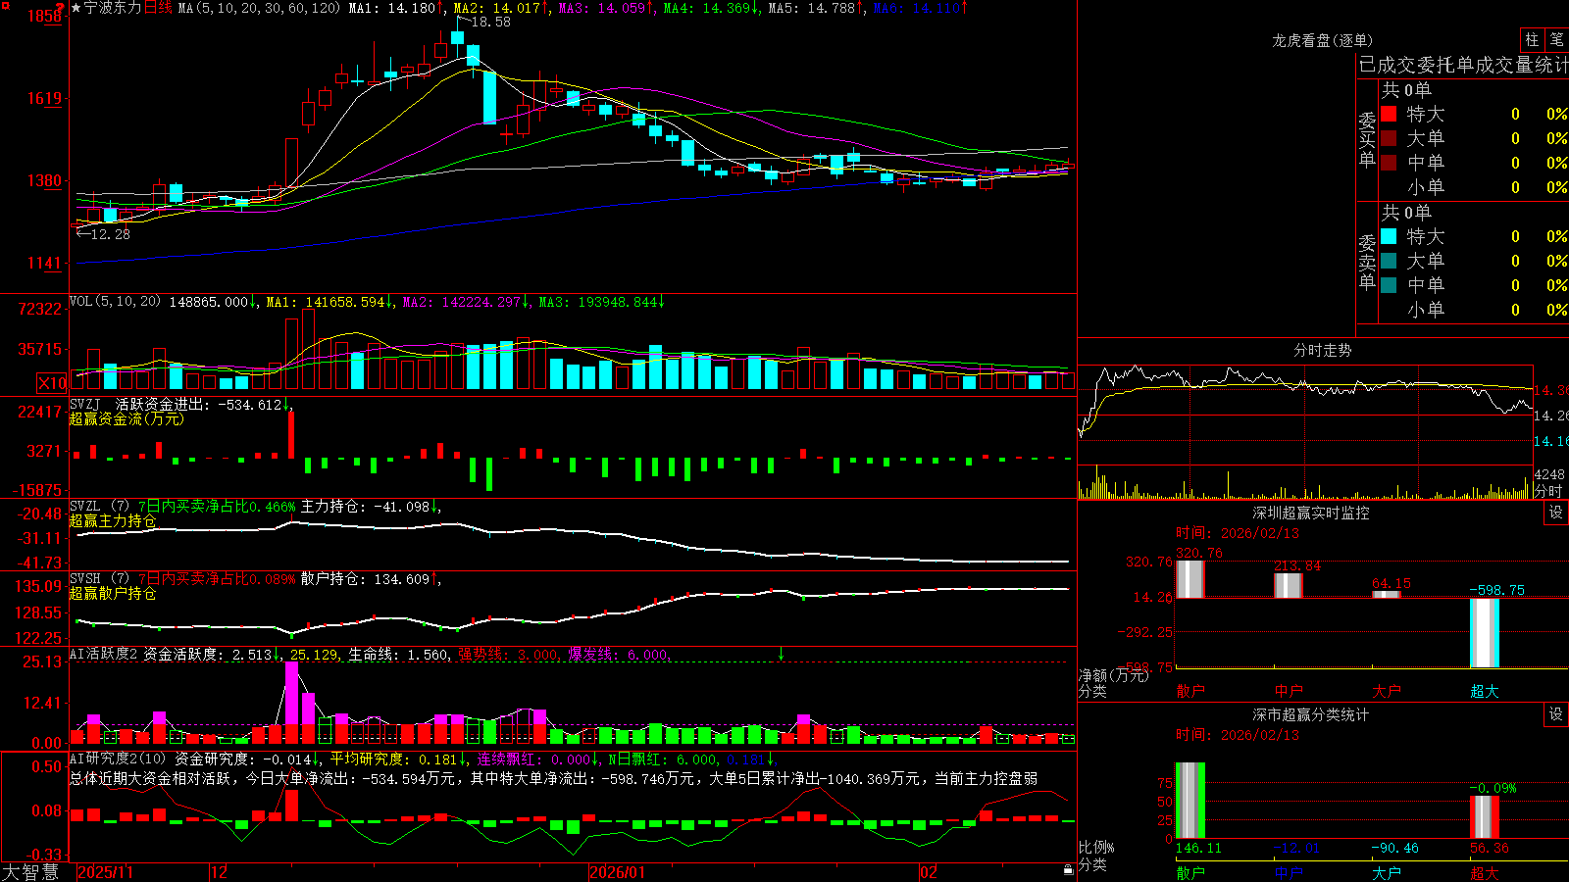Click the 超赢资金流(万元) label
1569x882 pixels.
tap(127, 418)
